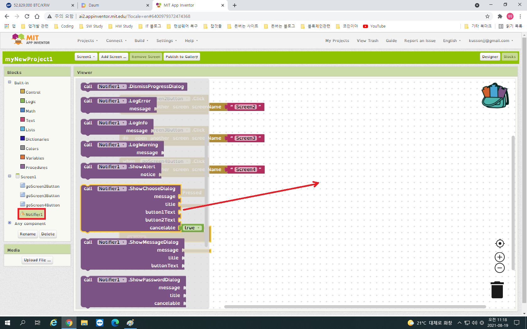Image resolution: width=527 pixels, height=329 pixels.
Task: Click Publish to Gallery button
Action: [182, 57]
